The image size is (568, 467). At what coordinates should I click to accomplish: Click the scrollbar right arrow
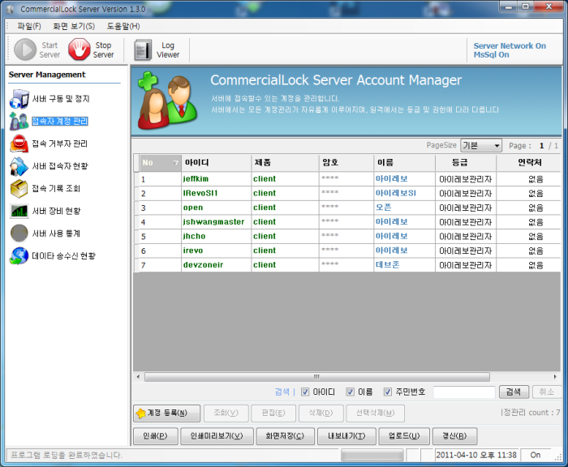pyautogui.click(x=555, y=377)
